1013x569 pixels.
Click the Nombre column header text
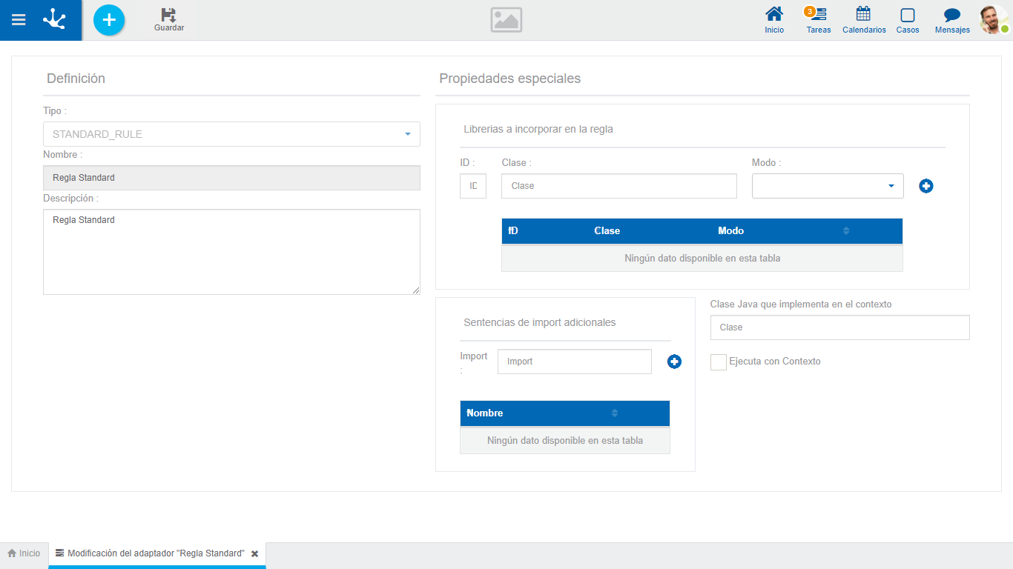coord(485,413)
